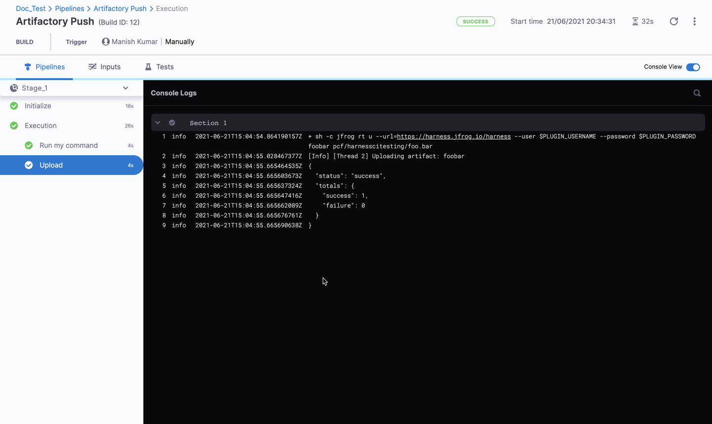Image resolution: width=712 pixels, height=424 pixels.
Task: Click the SUCCESS status badge
Action: coord(475,21)
